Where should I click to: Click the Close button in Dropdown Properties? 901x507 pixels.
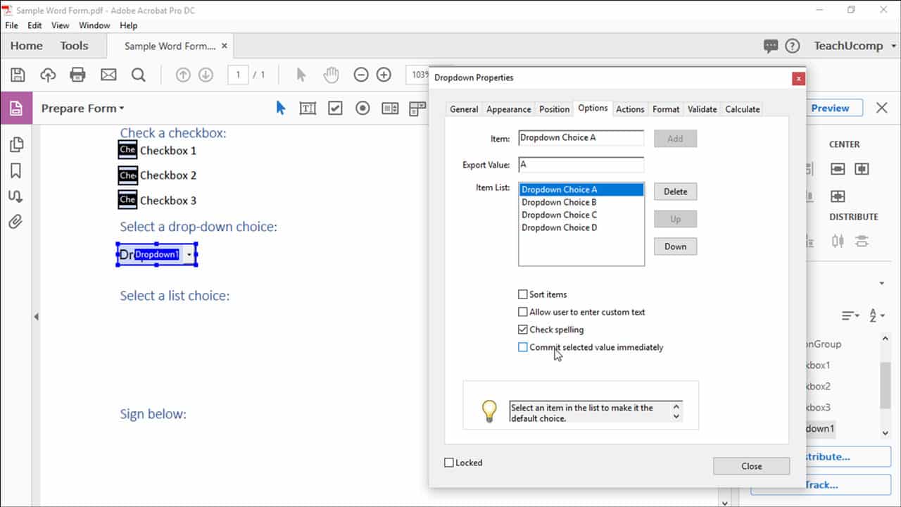[751, 465]
